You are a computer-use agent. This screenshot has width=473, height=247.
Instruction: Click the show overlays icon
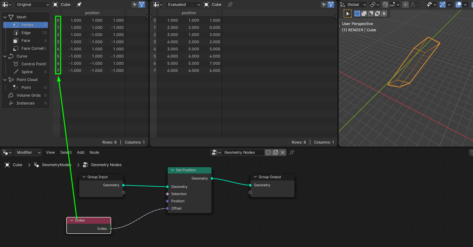point(459,4)
